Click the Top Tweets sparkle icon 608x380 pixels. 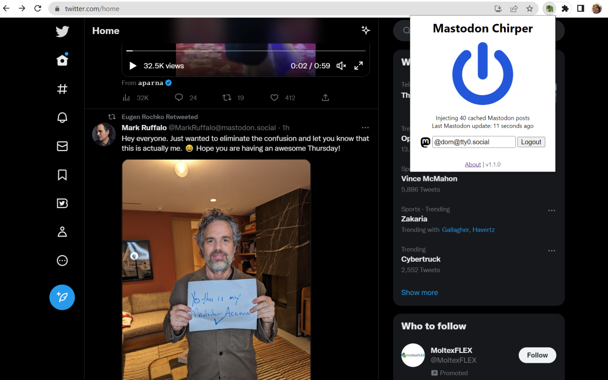tap(366, 30)
